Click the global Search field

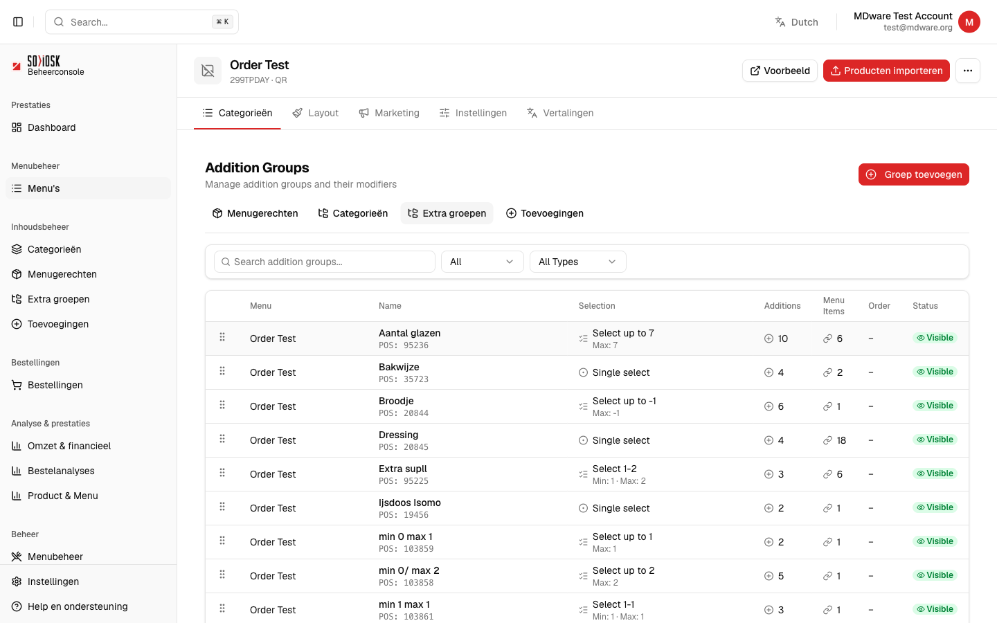(x=142, y=22)
